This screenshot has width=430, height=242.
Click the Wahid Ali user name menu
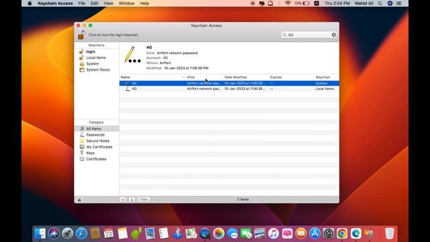pos(363,3)
